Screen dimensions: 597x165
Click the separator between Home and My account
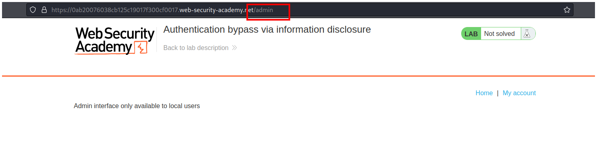(498, 93)
